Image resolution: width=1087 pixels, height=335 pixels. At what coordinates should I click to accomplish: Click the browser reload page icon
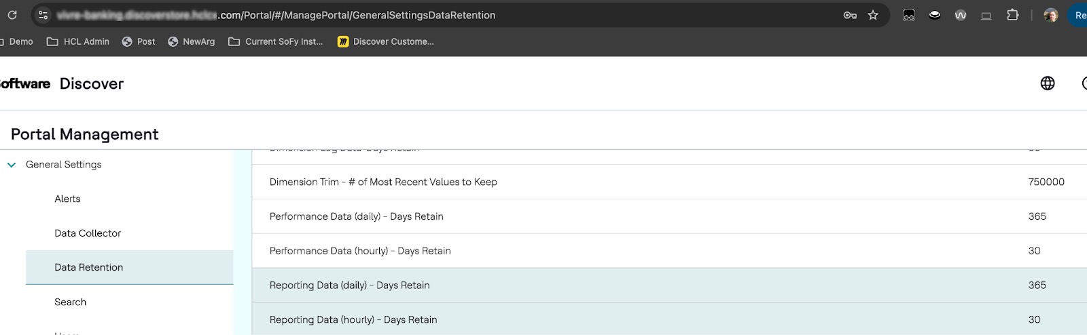(12, 15)
